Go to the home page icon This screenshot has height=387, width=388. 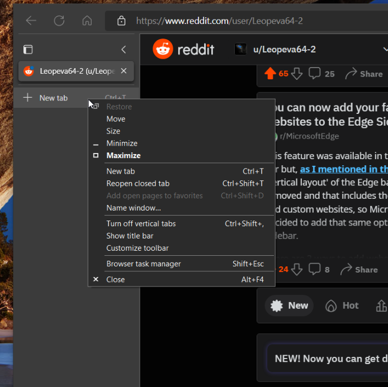pyautogui.click(x=87, y=21)
